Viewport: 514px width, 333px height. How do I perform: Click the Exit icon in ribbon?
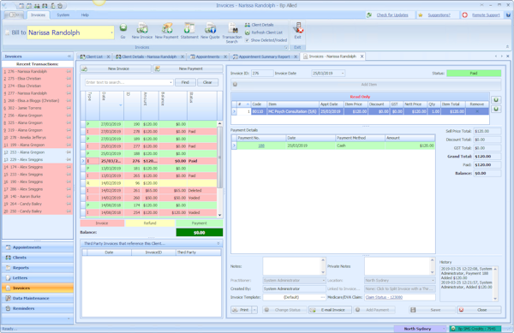(x=297, y=31)
